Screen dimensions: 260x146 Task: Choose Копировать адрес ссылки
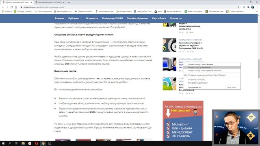click(x=212, y=83)
